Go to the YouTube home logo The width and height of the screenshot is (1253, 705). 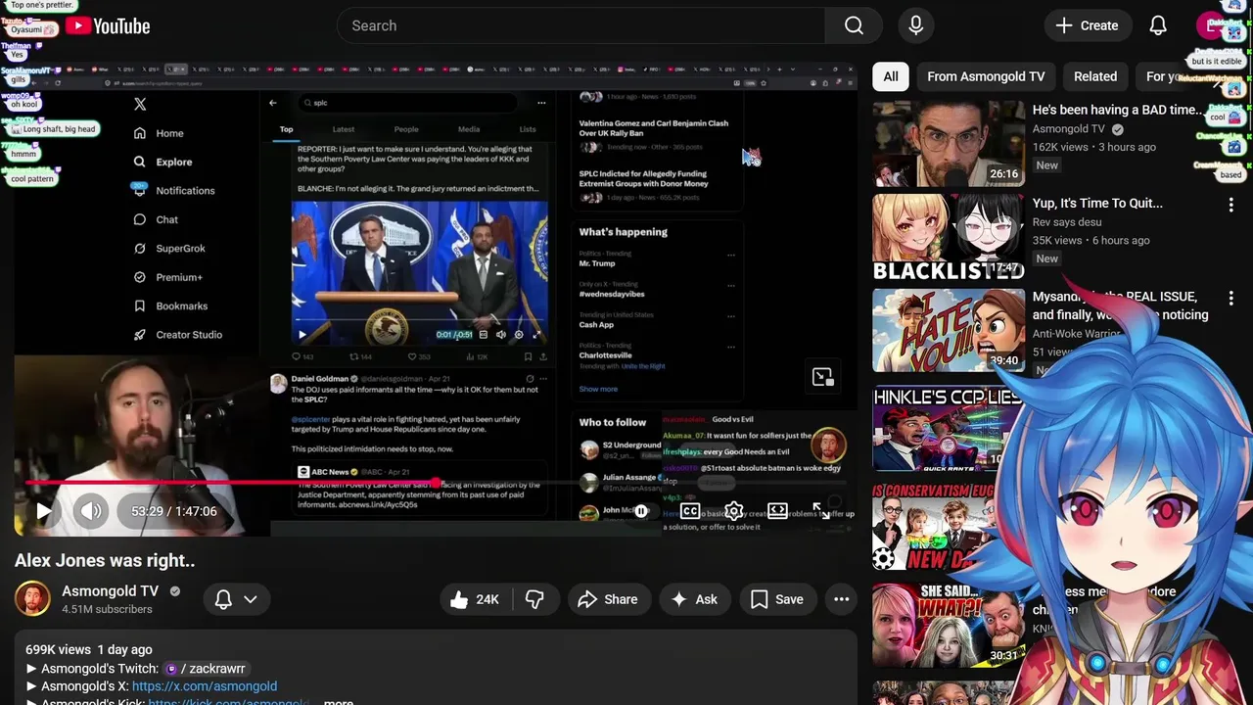click(108, 26)
